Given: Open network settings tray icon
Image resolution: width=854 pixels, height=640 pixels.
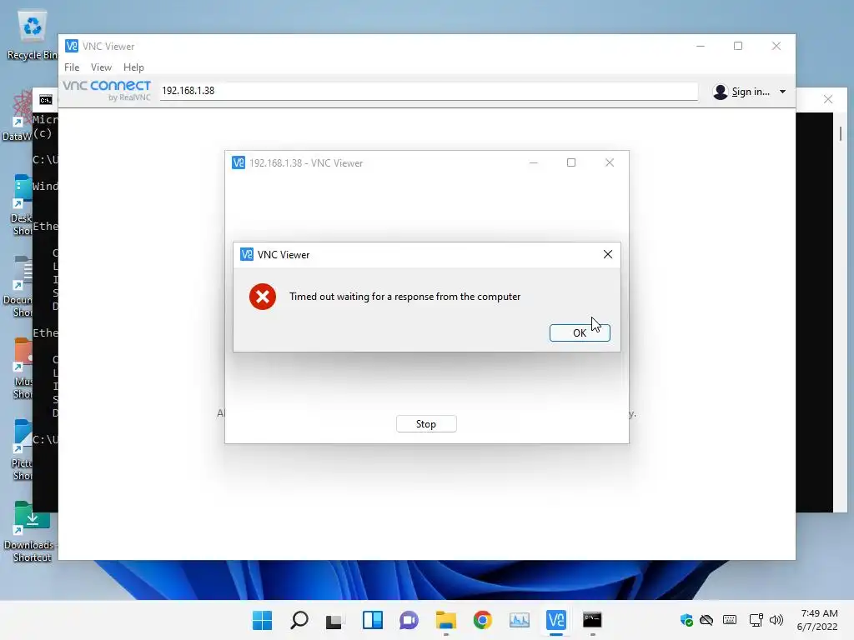Looking at the screenshot, I should click(756, 620).
